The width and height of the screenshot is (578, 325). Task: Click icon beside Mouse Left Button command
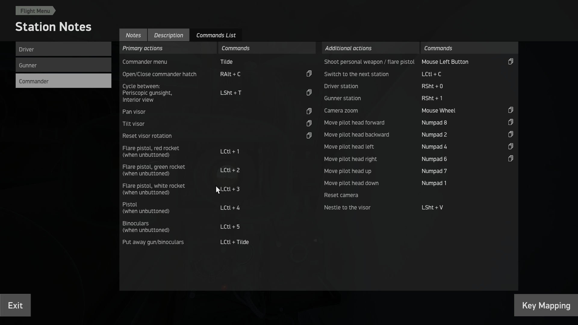(x=511, y=62)
